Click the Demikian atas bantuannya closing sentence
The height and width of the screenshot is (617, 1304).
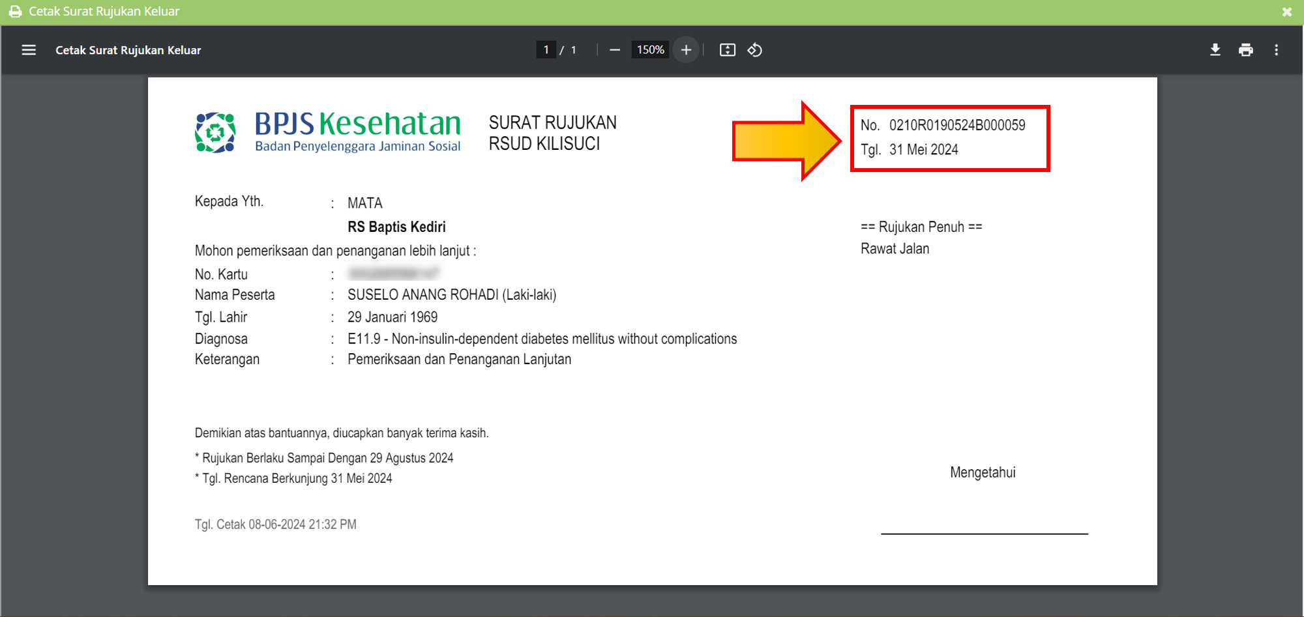pos(342,433)
